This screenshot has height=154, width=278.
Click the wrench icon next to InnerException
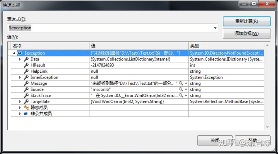pyautogui.click(x=26, y=77)
